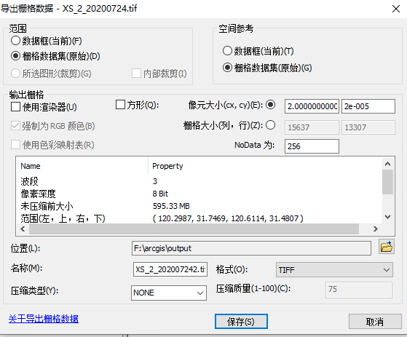Open the 关于导出栅格数据 help link
Screen dimensions: 407x337
(x=44, y=319)
